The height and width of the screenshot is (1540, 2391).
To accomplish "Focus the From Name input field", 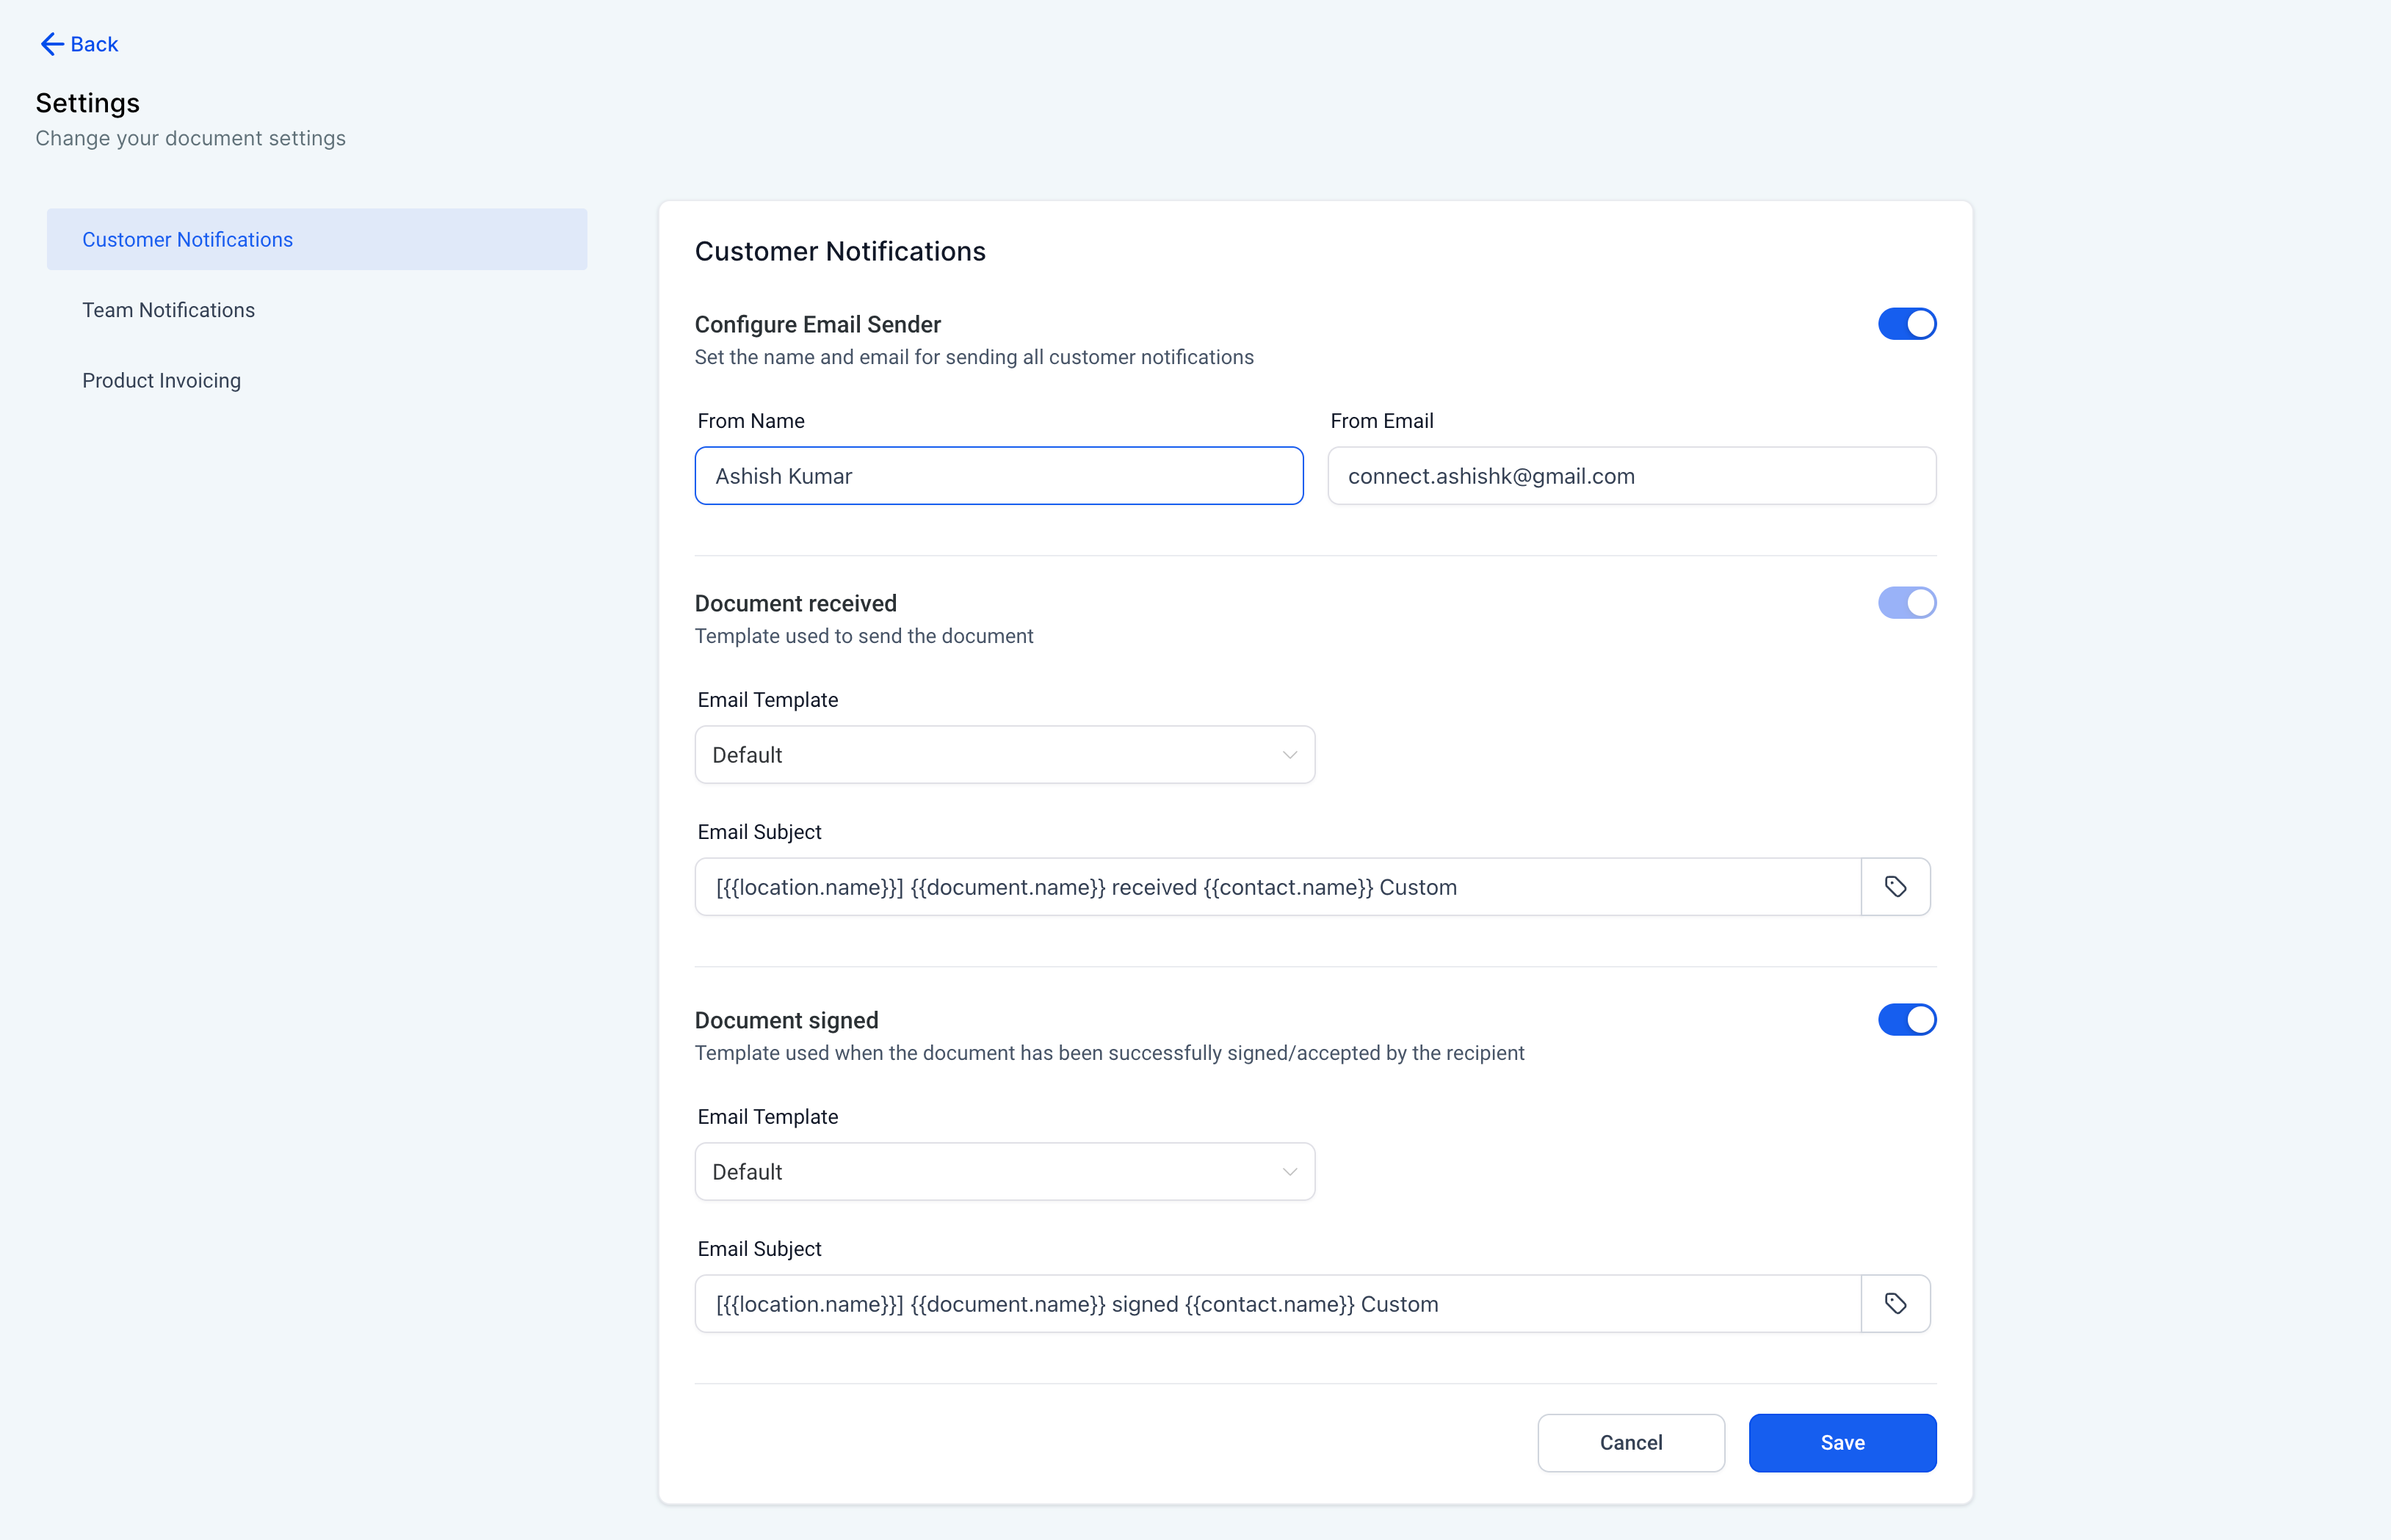I will (x=997, y=476).
